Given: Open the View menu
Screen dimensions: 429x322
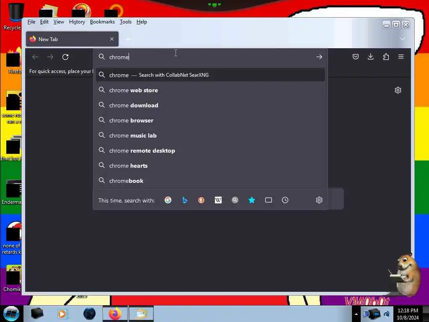Looking at the screenshot, I should point(59,22).
